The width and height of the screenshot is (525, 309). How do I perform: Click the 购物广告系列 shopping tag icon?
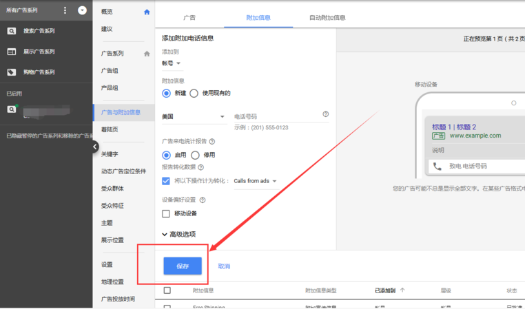point(12,72)
